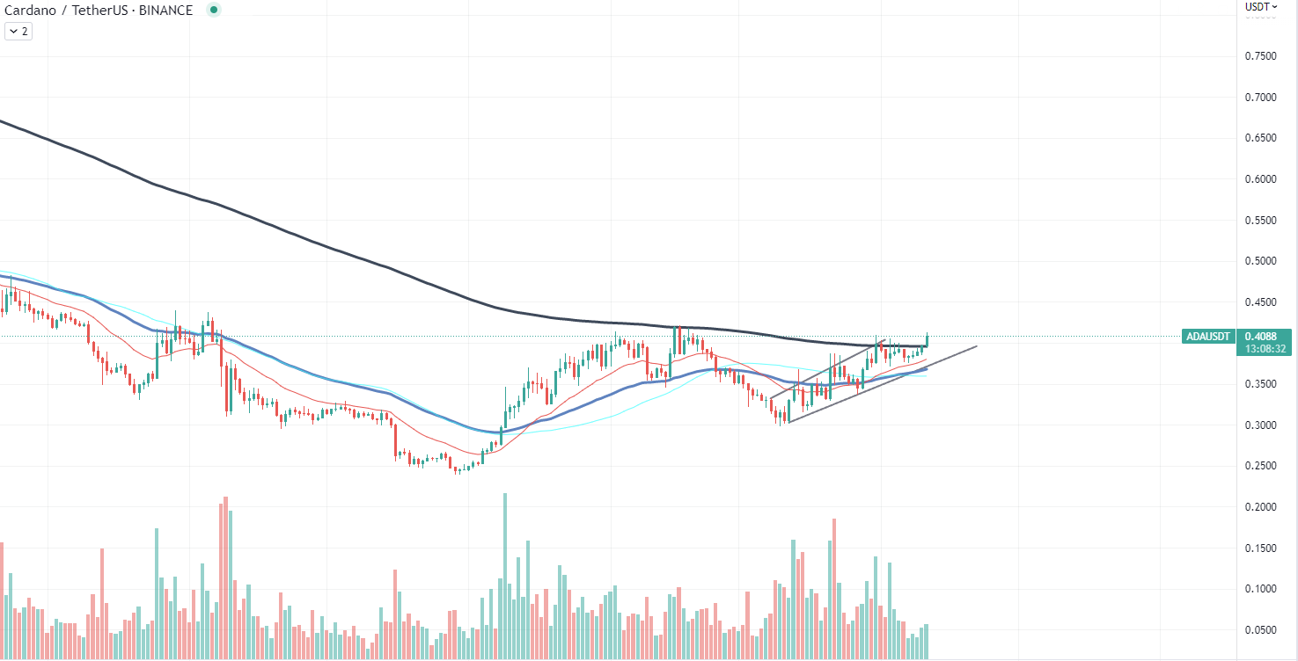Viewport: 1298px width, 661px height.
Task: Expand the collapsed indicators legend
Action: 18,31
